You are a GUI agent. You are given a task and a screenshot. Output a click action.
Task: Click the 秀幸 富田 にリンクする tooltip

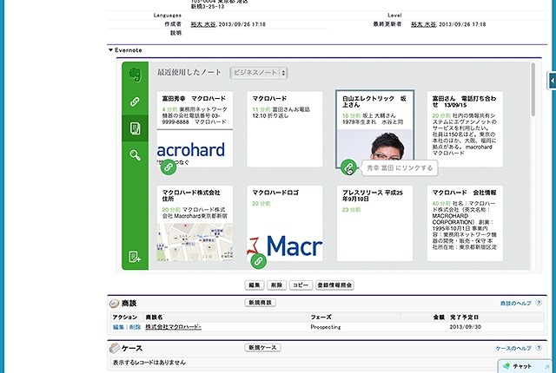[x=400, y=168]
